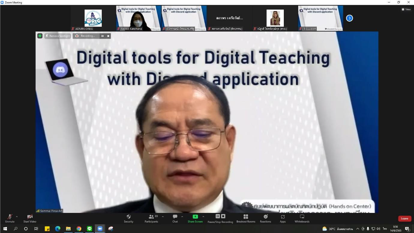Open the volume control in the tray
414x233 pixels.
coord(378,229)
